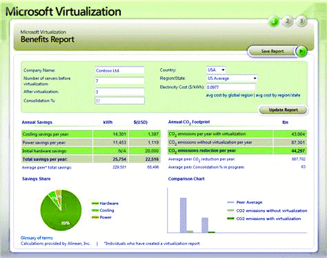Open avg cost by region/state link

(x=278, y=95)
